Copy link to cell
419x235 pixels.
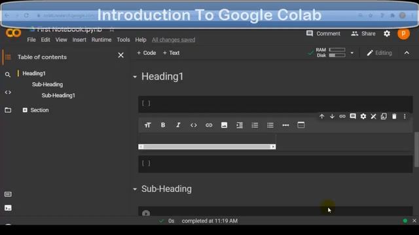(x=342, y=116)
